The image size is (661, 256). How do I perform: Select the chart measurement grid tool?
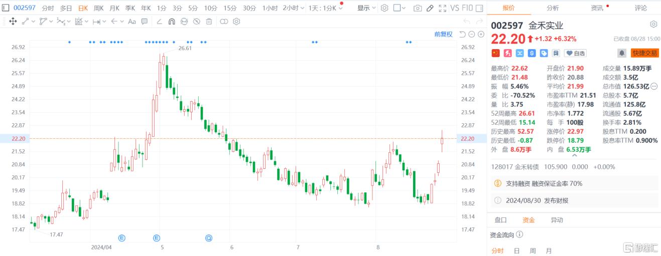pos(78,22)
